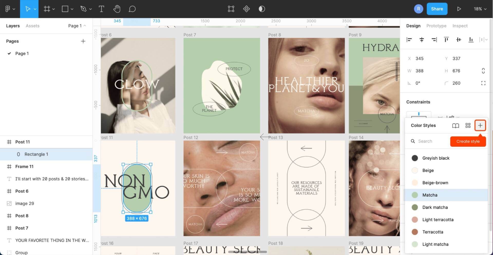Toggle independent corner radii control
Viewport: 493px width, 255px height.
coord(483,83)
